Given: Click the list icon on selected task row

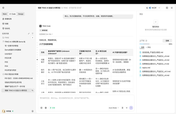Looking at the screenshot, I should pos(33,90).
